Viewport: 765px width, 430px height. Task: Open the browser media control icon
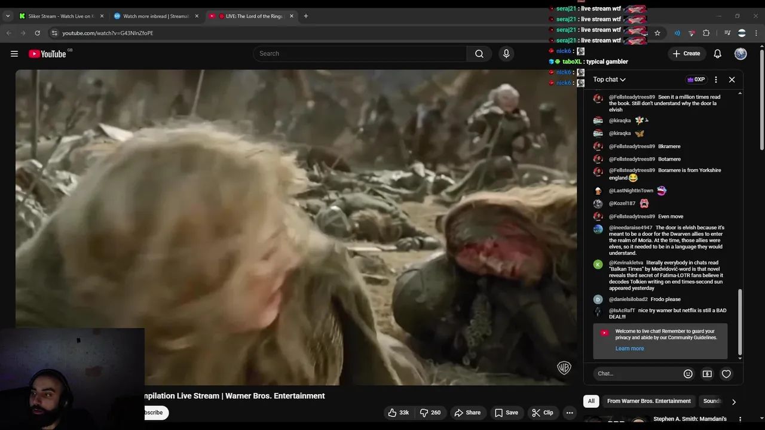[727, 33]
